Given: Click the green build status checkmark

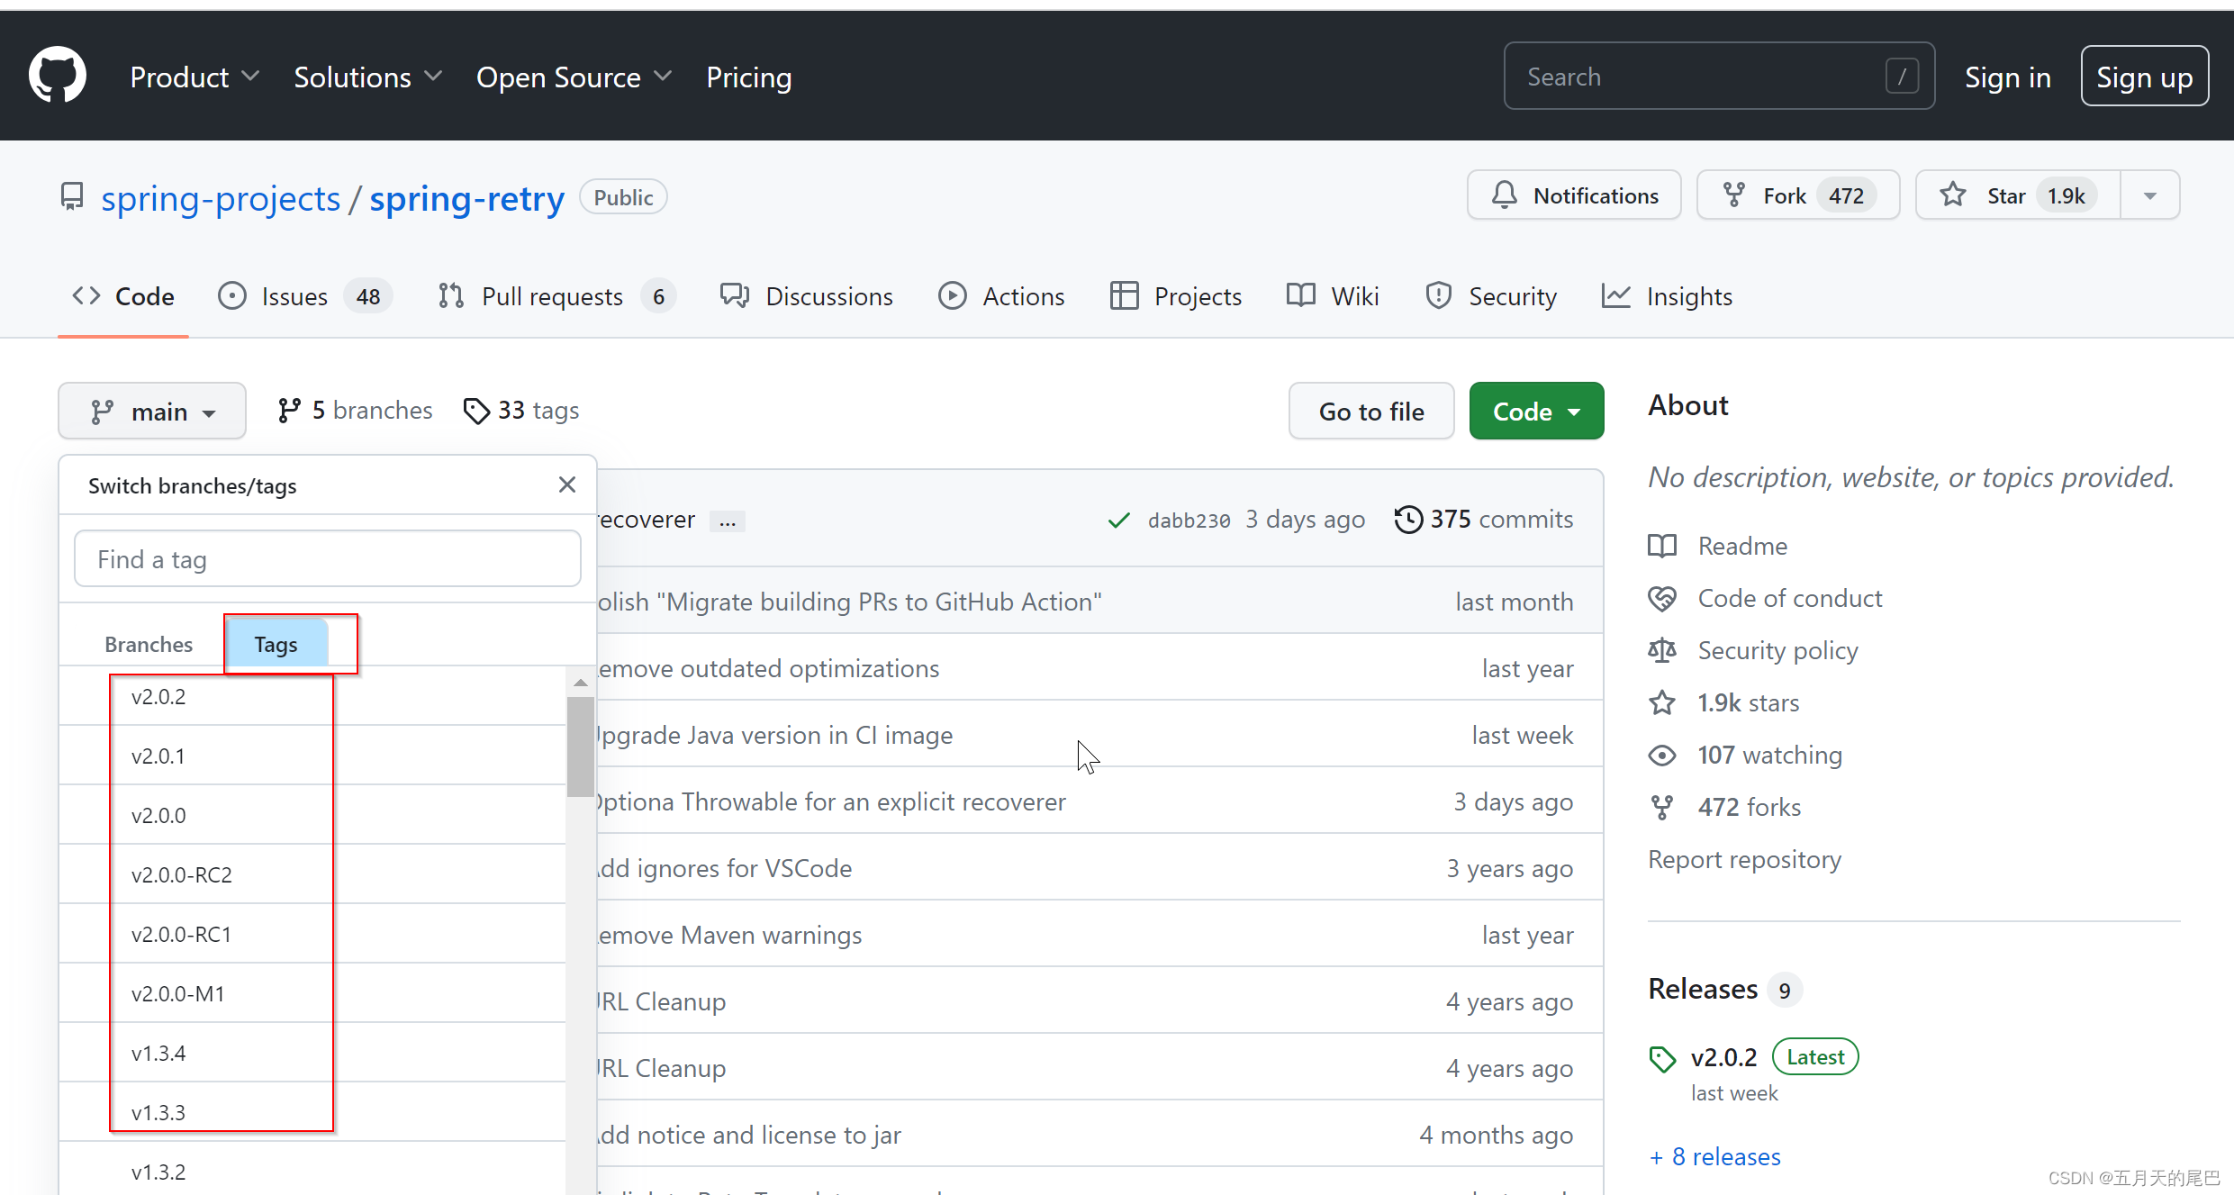Looking at the screenshot, I should [x=1118, y=521].
